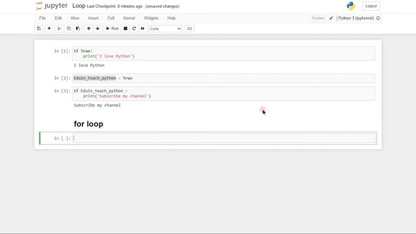Run the selected cell
Viewport: 416px width, 234px height.
coord(112,29)
